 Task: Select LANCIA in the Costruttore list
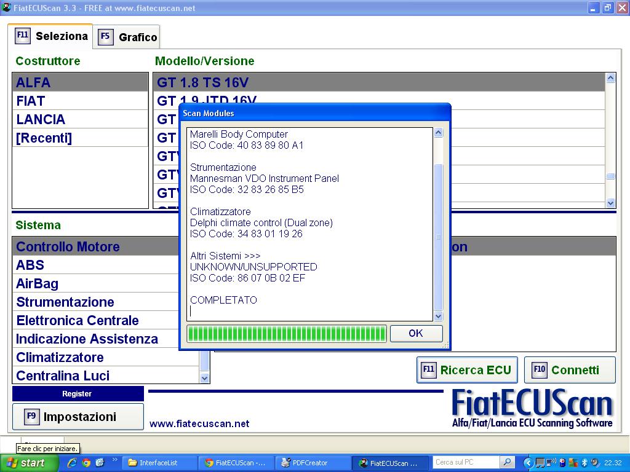click(81, 119)
